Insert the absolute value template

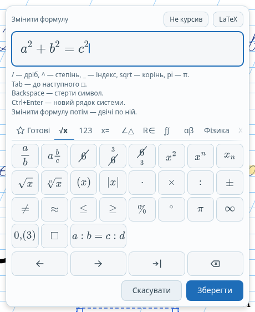click(113, 183)
